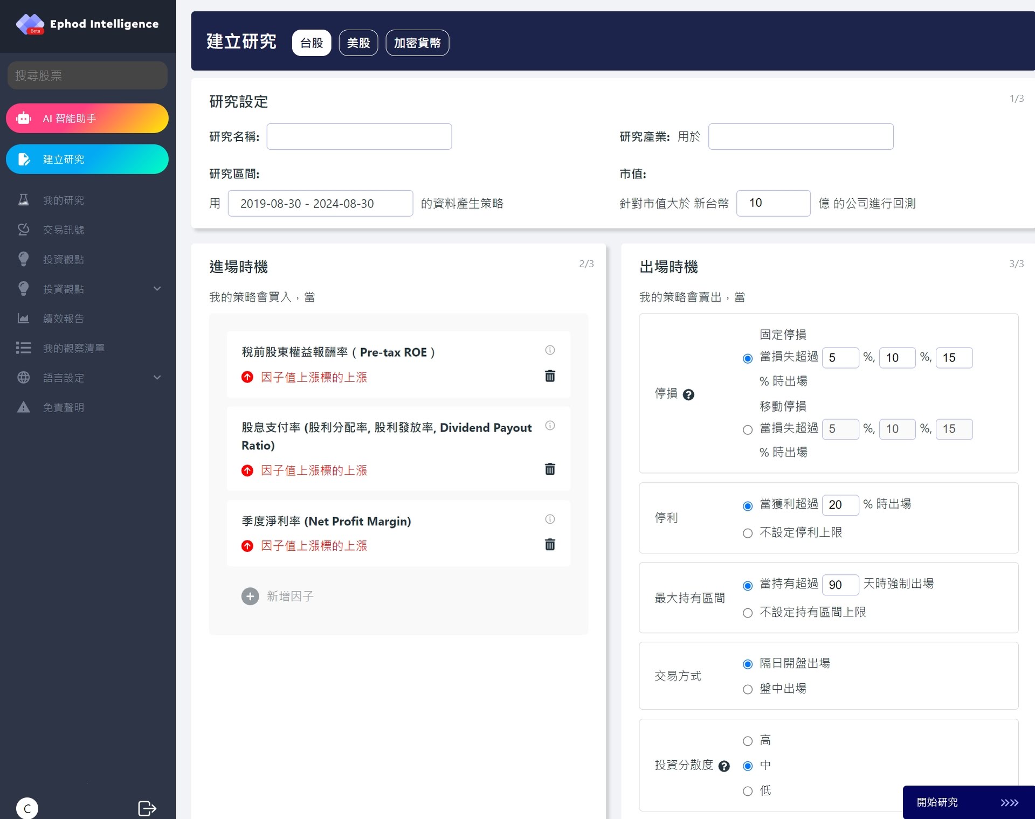Choose 不設定停利上限 option
This screenshot has width=1035, height=819.
[x=748, y=533]
